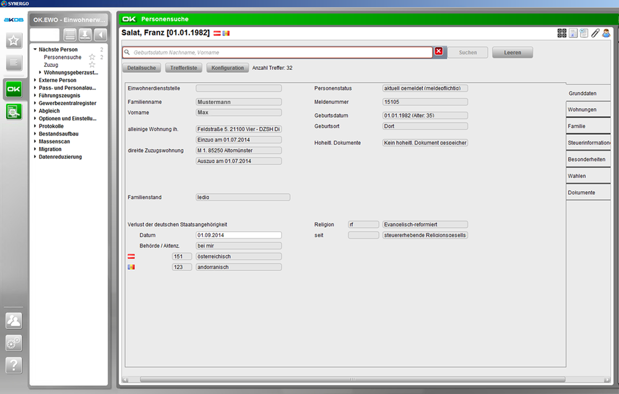
Task: Open the green document search module icon
Action: click(x=14, y=112)
